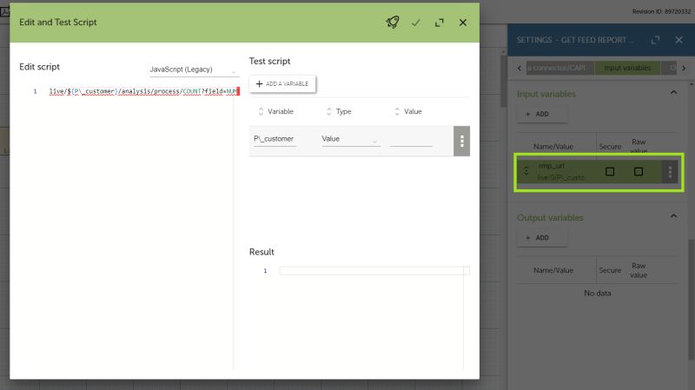Image resolution: width=695 pixels, height=390 pixels.
Task: Open three-dot menu for rmp_url row
Action: click(x=670, y=172)
